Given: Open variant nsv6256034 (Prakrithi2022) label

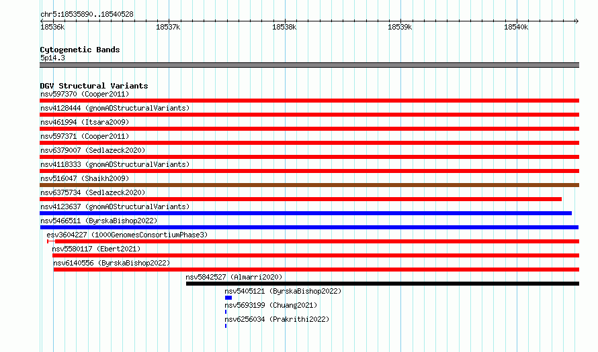Looking at the screenshot, I should (277, 319).
